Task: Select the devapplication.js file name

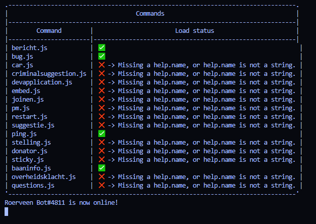Action: [x=42, y=82]
